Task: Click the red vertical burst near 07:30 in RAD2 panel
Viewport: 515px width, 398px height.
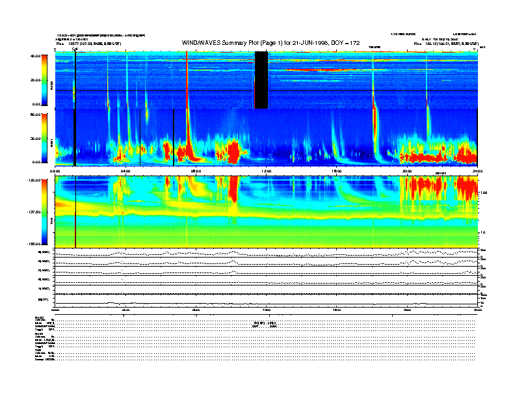Action: coord(187,80)
